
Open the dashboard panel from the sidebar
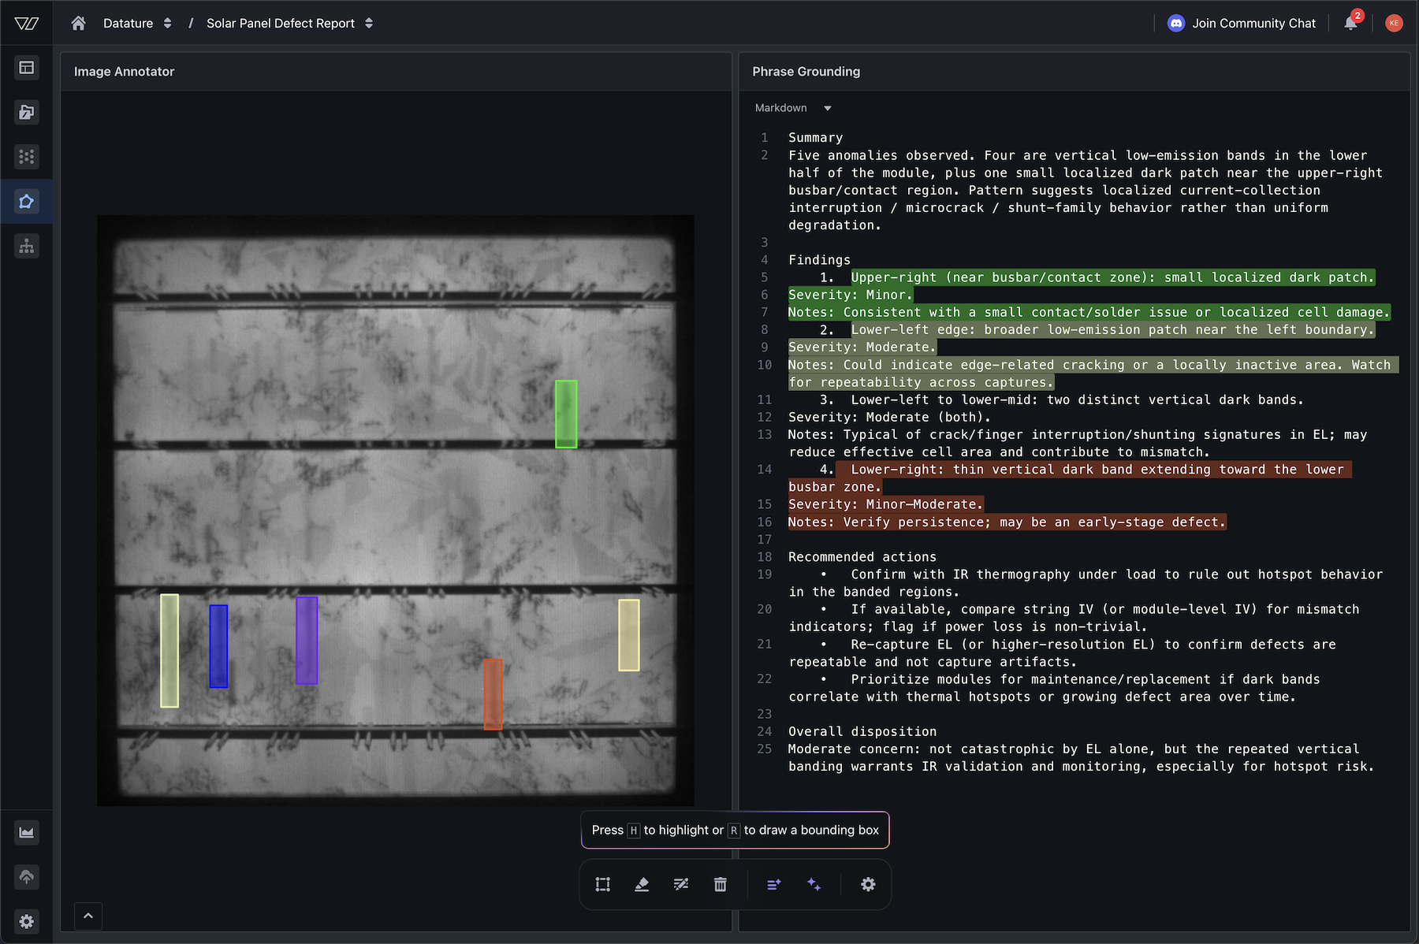(x=26, y=68)
